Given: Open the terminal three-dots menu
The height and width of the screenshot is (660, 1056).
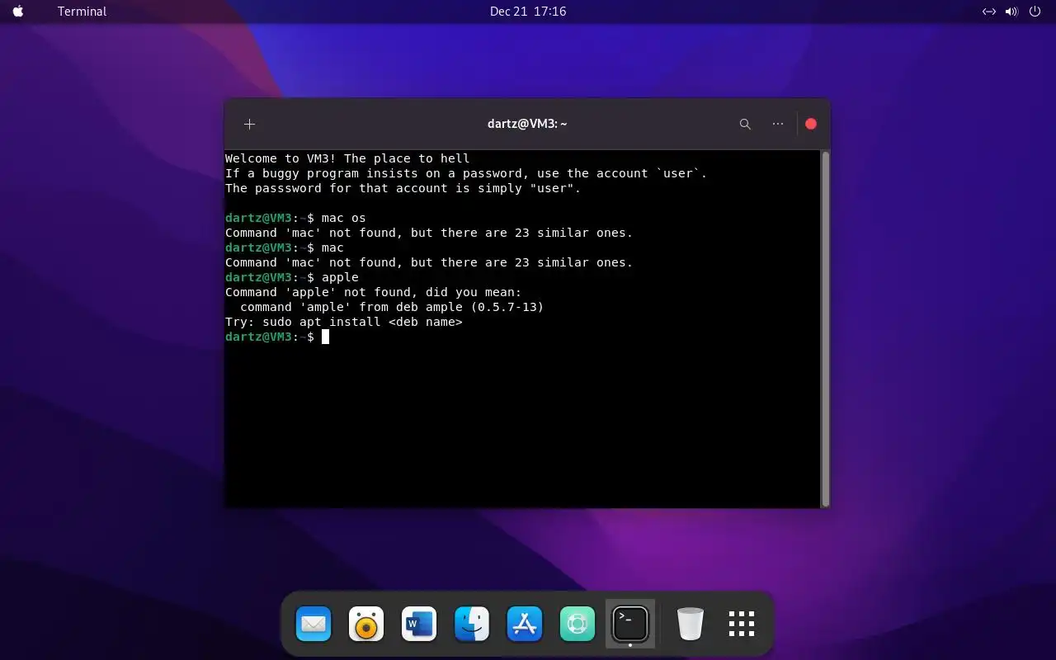Looking at the screenshot, I should click(778, 124).
